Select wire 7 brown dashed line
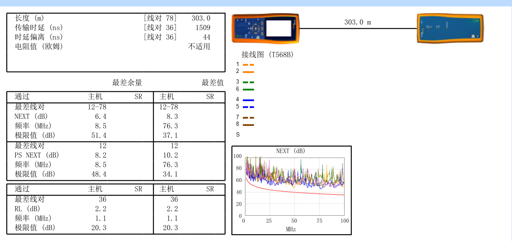The image size is (512, 241). (x=248, y=118)
